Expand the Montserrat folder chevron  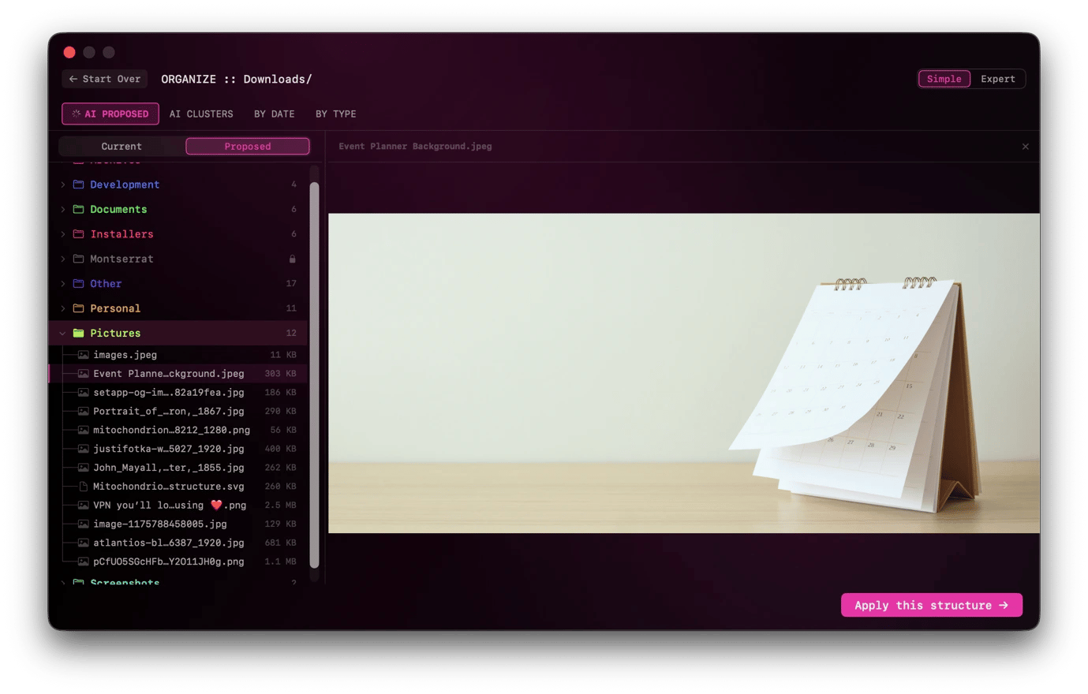pyautogui.click(x=63, y=259)
